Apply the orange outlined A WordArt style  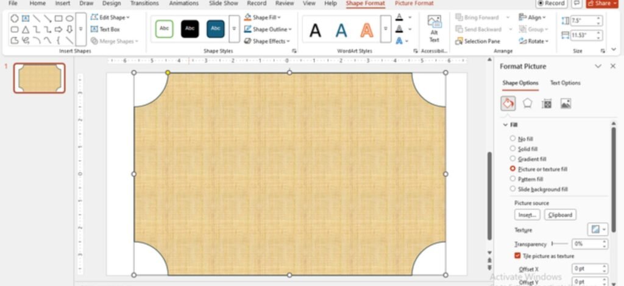(x=366, y=30)
